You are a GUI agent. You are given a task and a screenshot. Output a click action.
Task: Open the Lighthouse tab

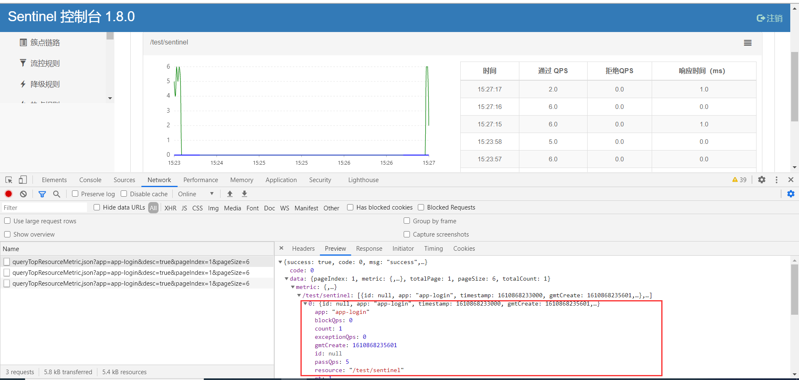pyautogui.click(x=363, y=180)
